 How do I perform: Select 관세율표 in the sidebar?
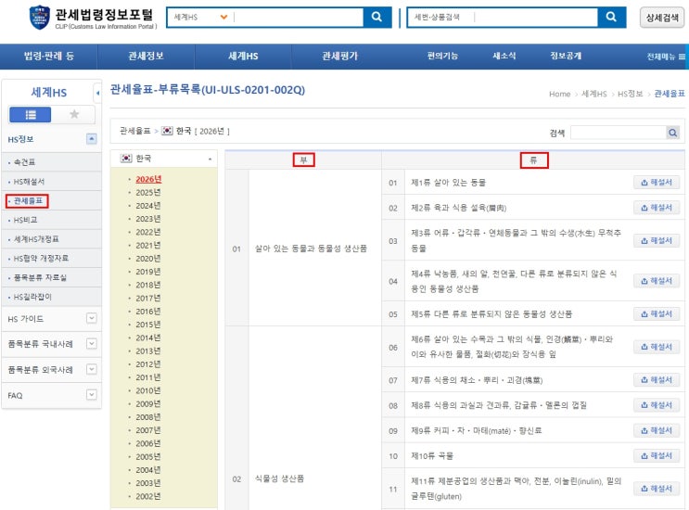[x=28, y=200]
